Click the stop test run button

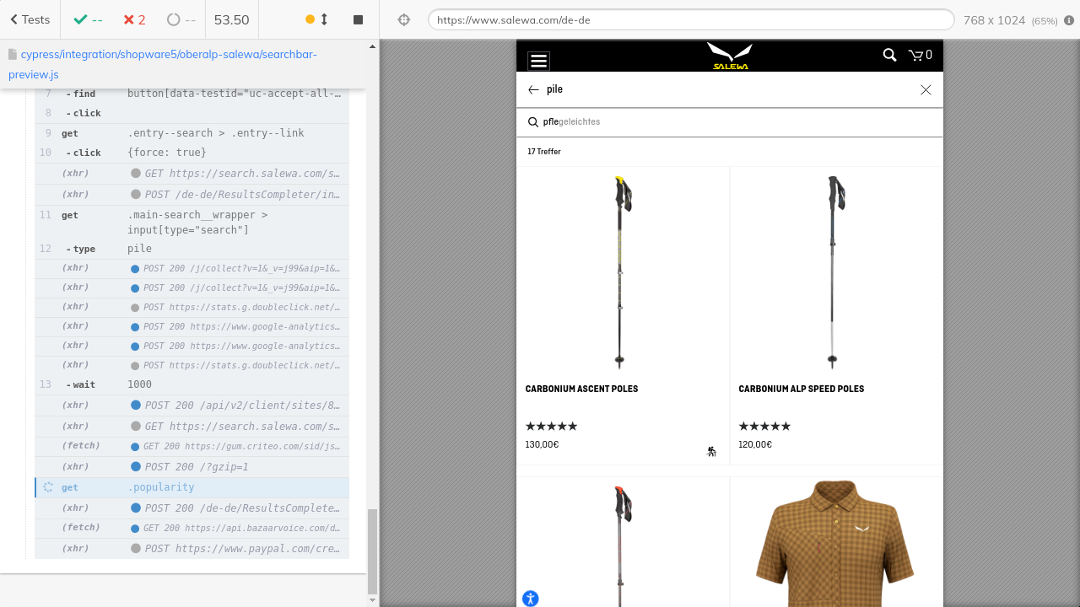(x=358, y=19)
